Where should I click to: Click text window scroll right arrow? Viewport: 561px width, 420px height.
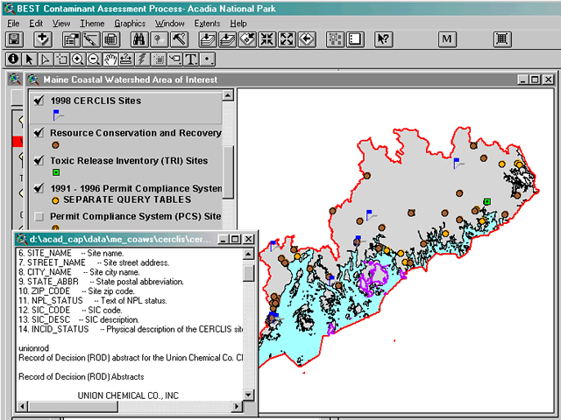click(237, 406)
